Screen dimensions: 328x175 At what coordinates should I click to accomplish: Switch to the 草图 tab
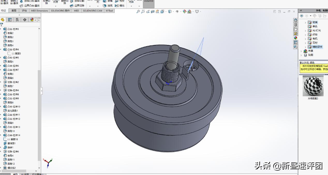(x=14, y=11)
